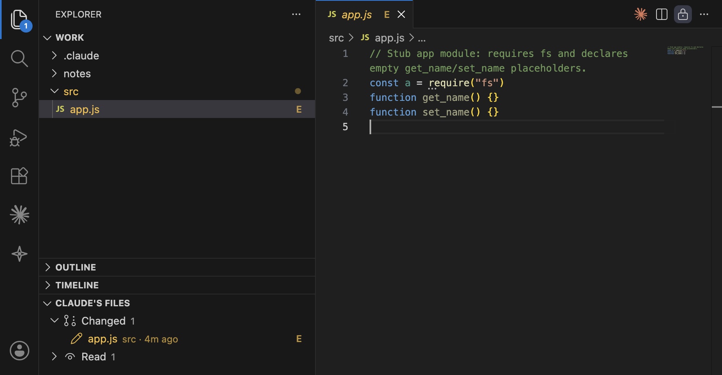Screen dimensions: 722x375
Task: Click the EXPLORER panel title
Action: tap(79, 15)
